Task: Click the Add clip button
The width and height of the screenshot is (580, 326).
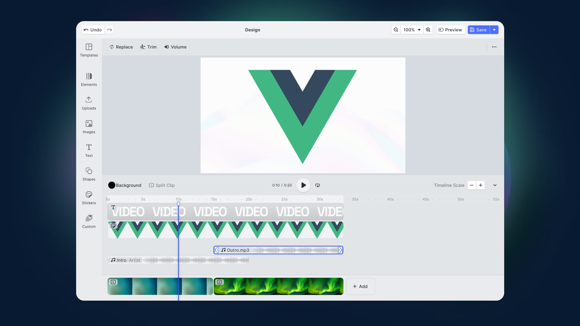Action: (x=360, y=286)
